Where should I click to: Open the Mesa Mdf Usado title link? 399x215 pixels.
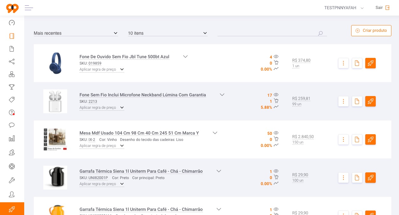(139, 133)
